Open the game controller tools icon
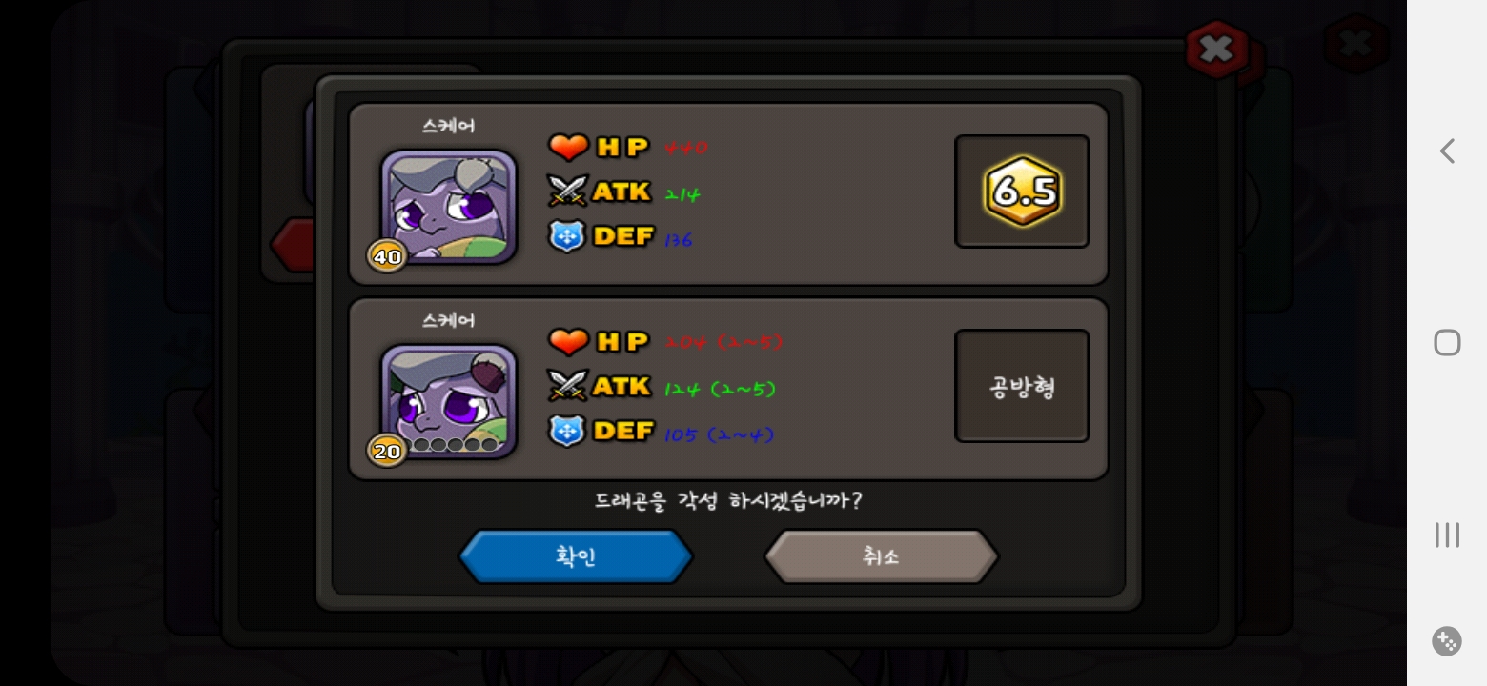Image resolution: width=1487 pixels, height=686 pixels. pos(1447,641)
